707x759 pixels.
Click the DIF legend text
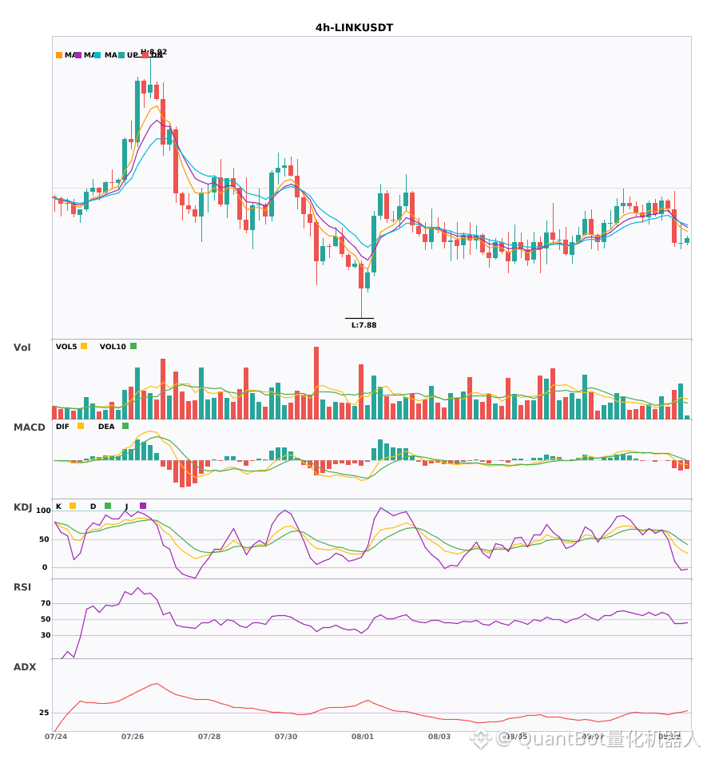coord(62,427)
